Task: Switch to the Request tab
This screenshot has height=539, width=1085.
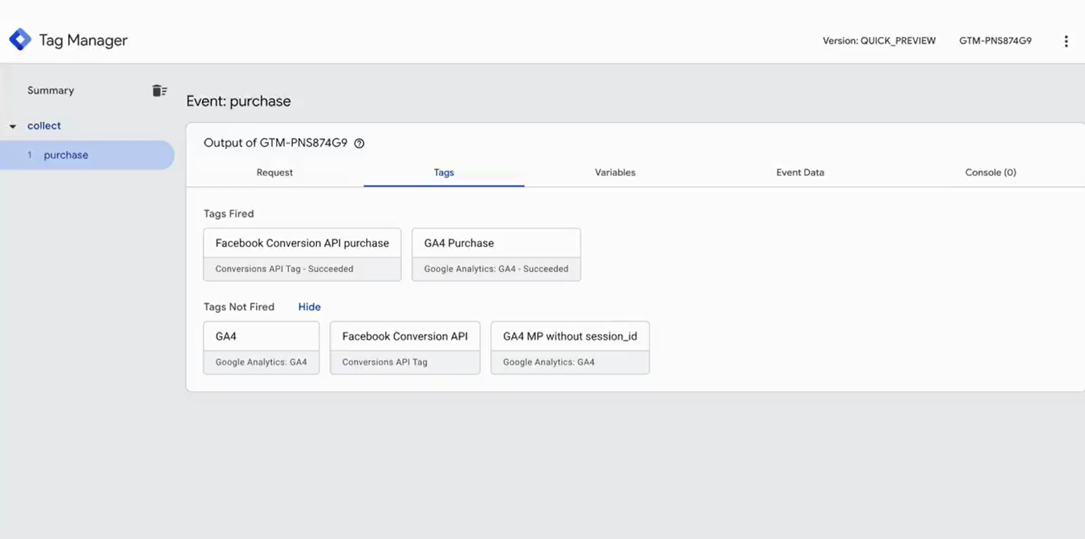Action: (274, 172)
